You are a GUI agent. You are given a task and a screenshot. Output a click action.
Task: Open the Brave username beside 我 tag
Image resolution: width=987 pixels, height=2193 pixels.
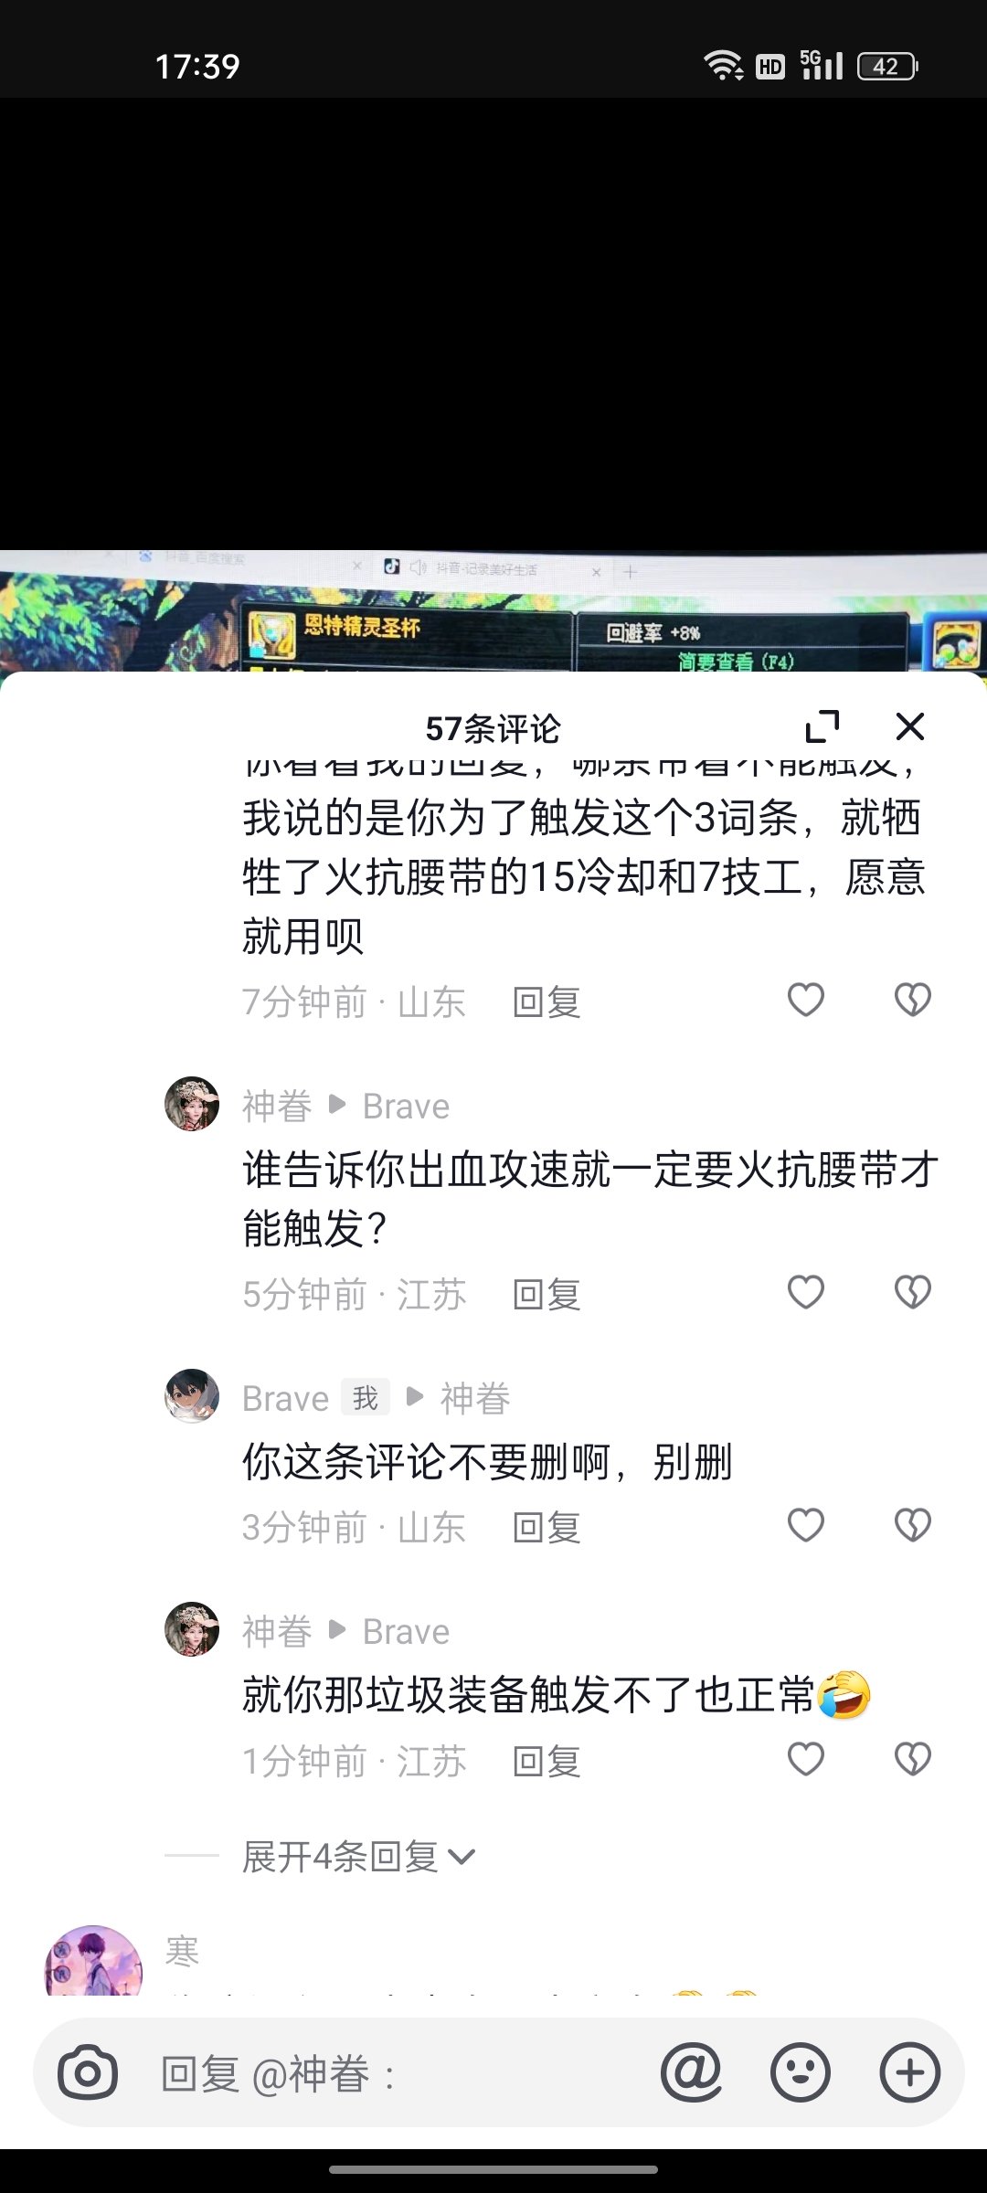[x=285, y=1398]
